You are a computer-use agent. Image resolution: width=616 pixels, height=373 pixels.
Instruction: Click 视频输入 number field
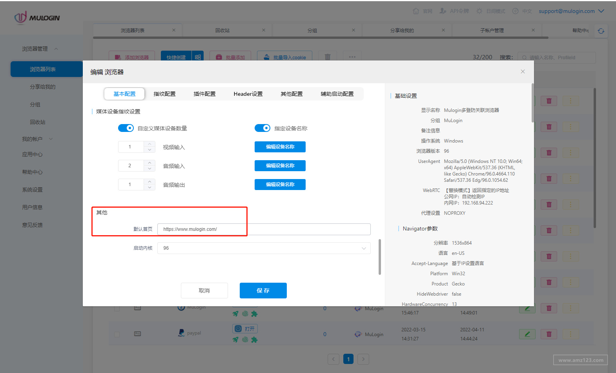click(x=131, y=147)
